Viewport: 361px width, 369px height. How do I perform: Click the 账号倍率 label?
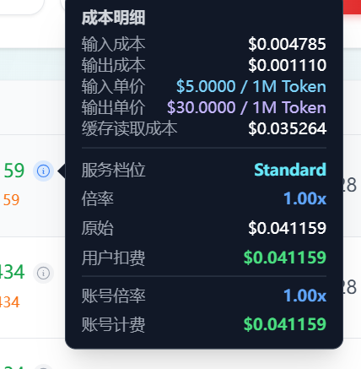[x=114, y=296]
